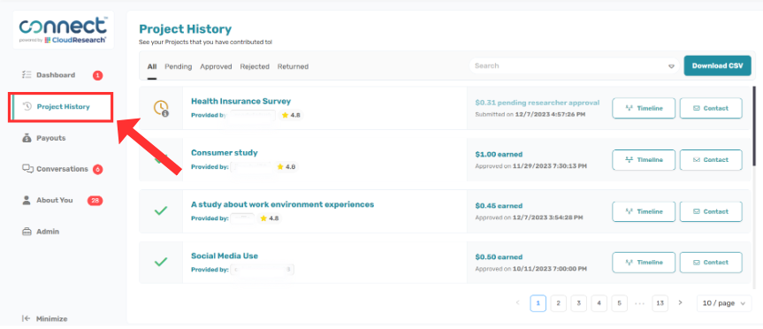Click the $0.50 earned text
Image resolution: width=763 pixels, height=329 pixels.
point(499,257)
